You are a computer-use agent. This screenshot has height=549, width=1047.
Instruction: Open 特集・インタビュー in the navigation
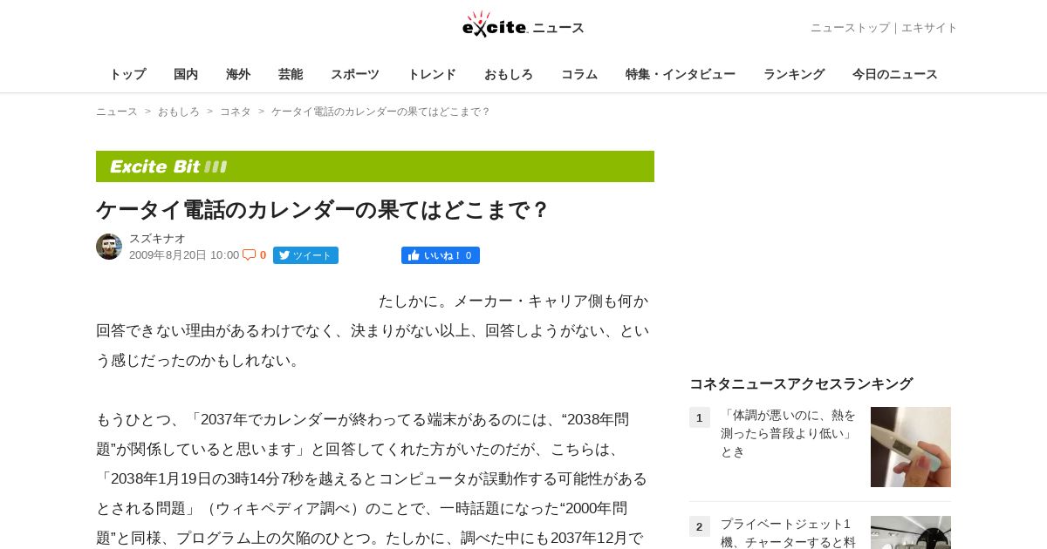point(681,74)
